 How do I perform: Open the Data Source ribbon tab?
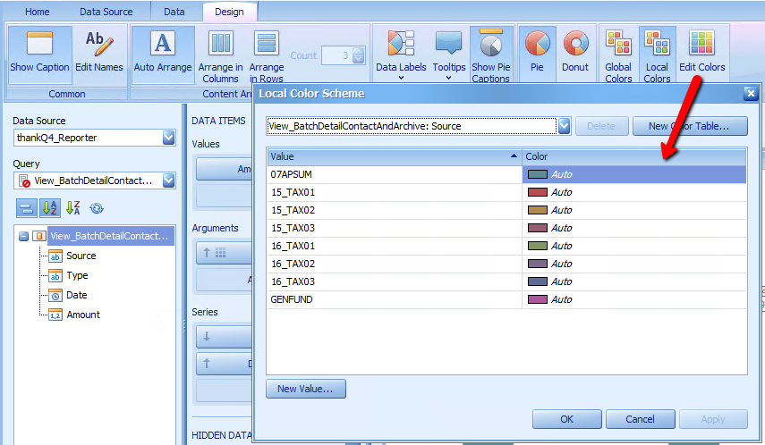106,12
